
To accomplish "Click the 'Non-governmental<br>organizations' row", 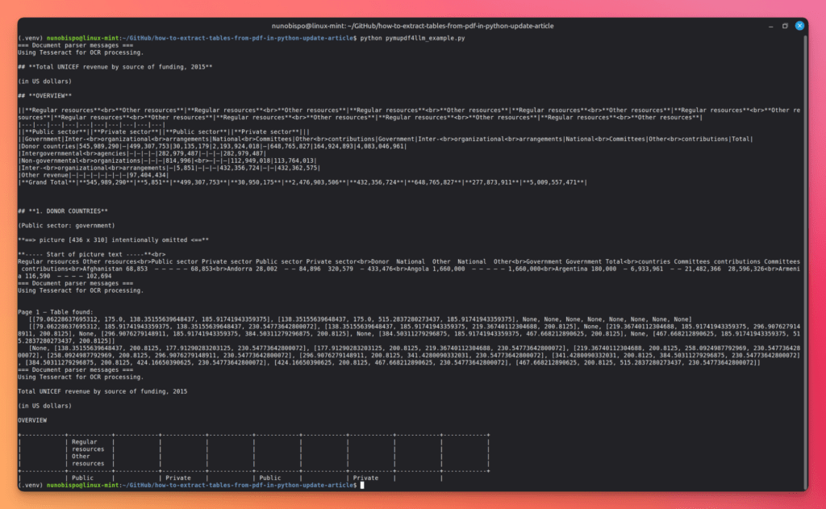I will tap(168, 161).
